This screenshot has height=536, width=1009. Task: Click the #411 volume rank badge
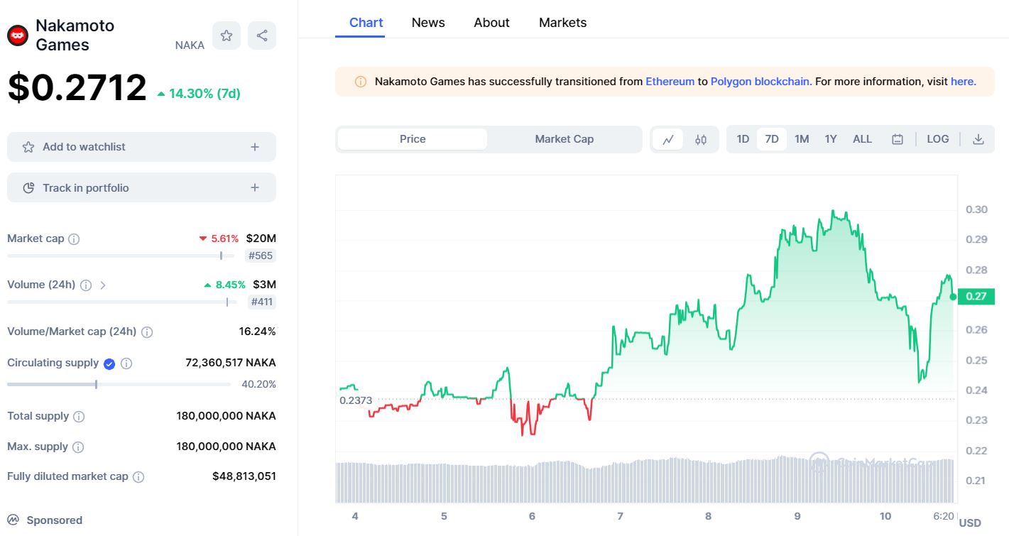coord(261,302)
